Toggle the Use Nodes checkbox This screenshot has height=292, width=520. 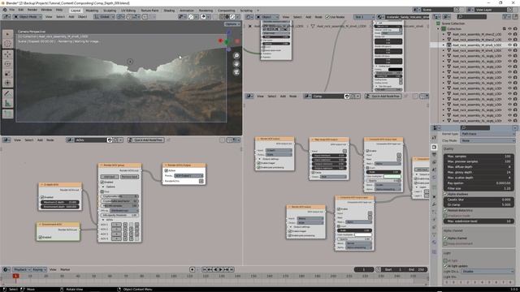coord(327,17)
